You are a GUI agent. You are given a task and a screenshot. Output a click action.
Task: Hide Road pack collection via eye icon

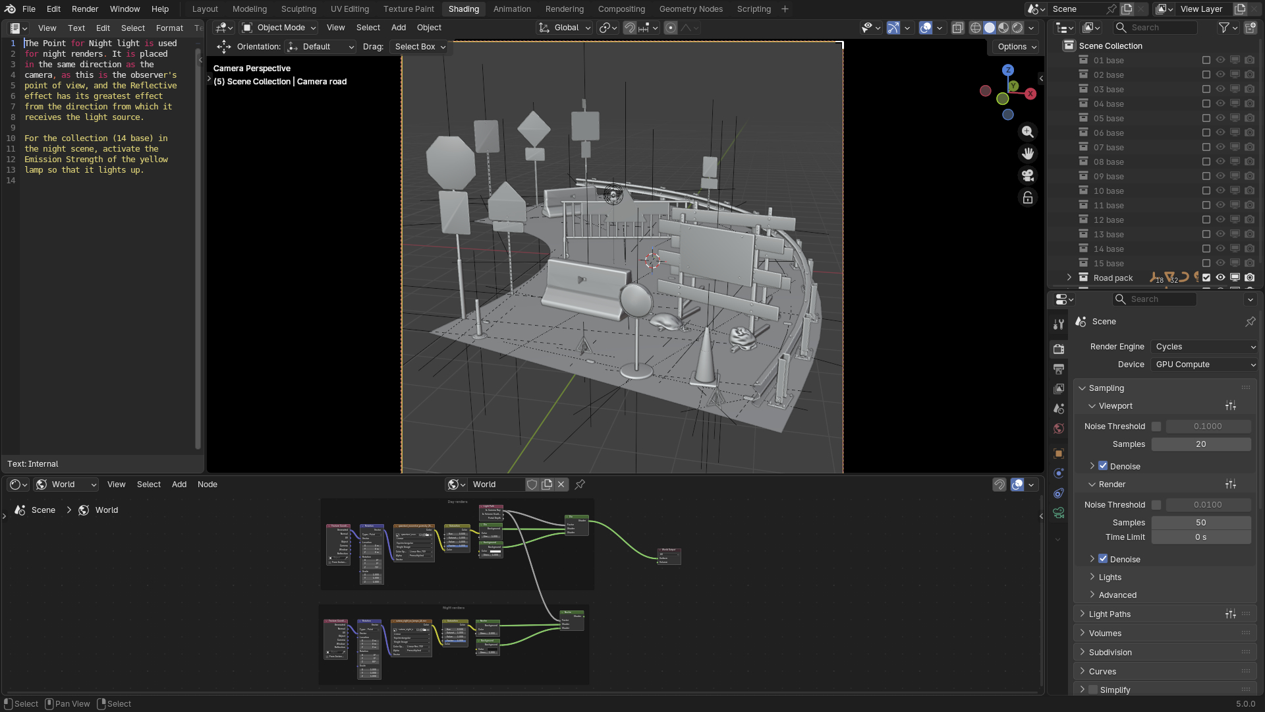tap(1221, 278)
